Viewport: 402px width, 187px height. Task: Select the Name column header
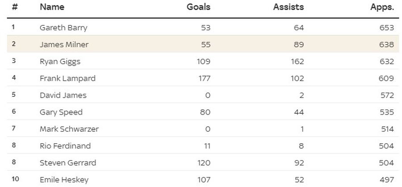[x=52, y=7]
